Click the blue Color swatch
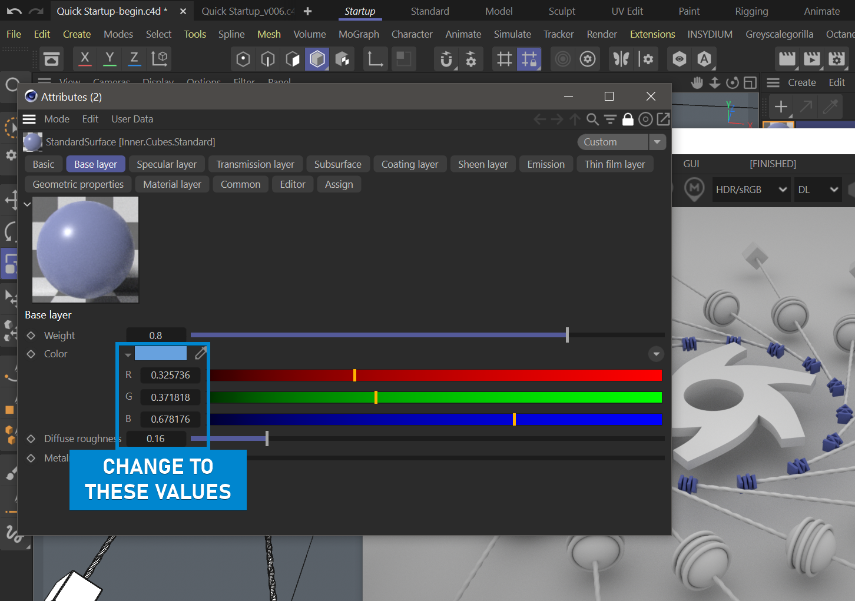Viewport: 855px width, 601px height. point(161,353)
